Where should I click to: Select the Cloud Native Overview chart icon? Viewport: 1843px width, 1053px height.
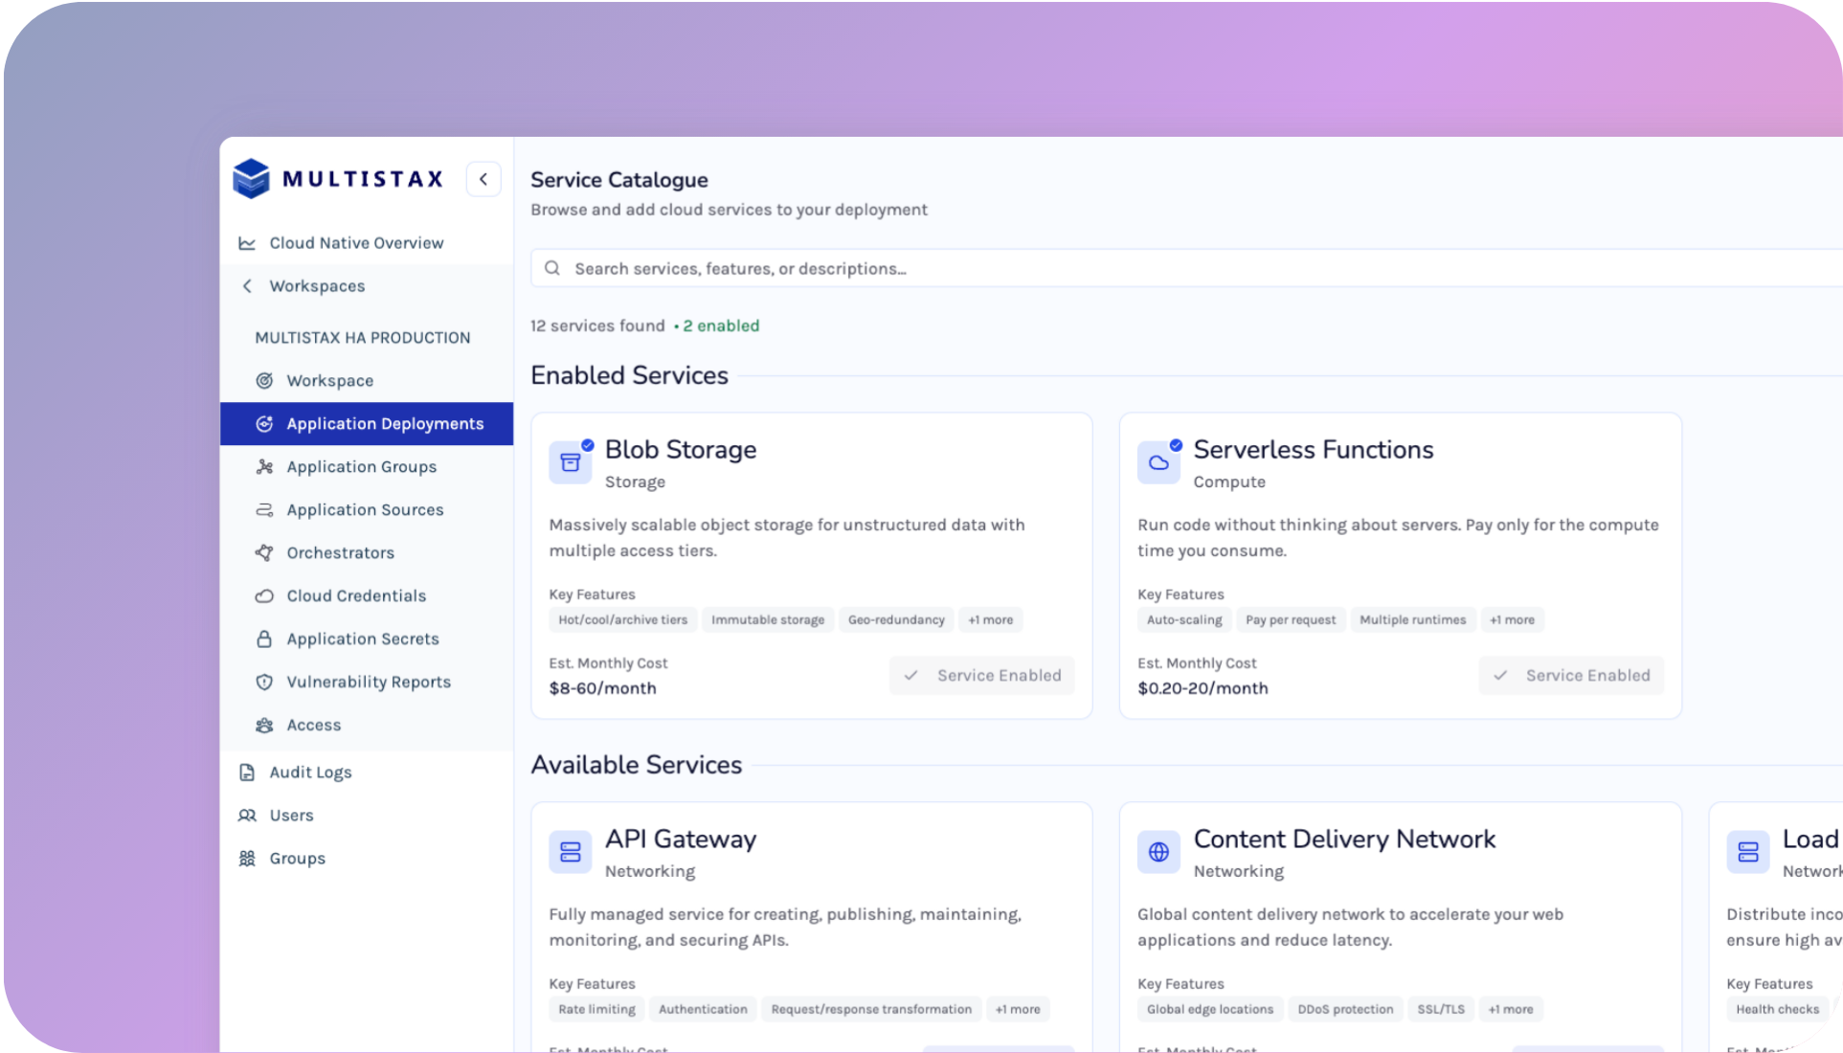[248, 242]
